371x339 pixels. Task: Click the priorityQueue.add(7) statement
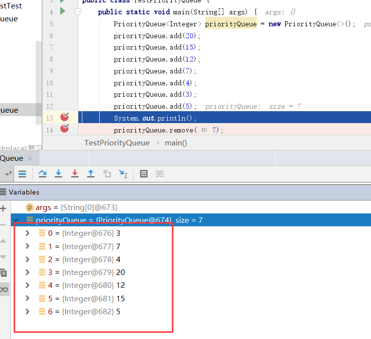tap(155, 71)
